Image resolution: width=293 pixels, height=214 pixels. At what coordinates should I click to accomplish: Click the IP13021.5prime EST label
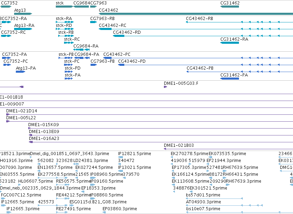point(135,167)
